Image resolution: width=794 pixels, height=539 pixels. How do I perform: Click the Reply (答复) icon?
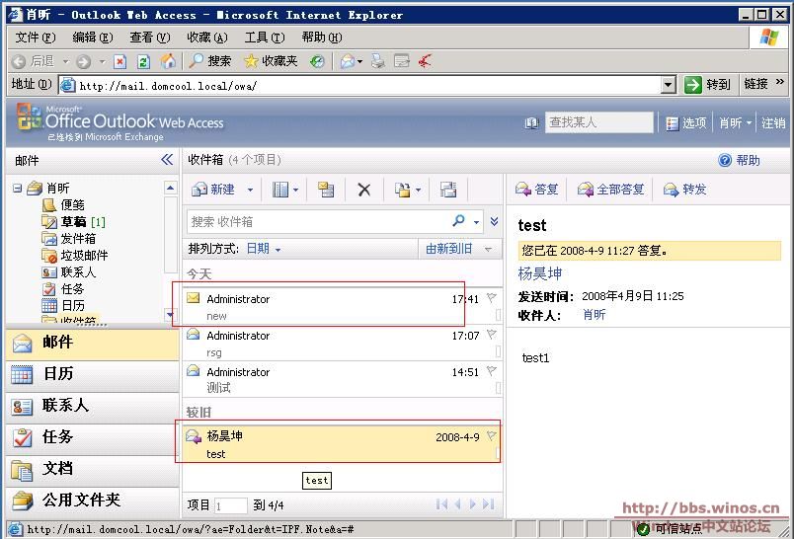(x=524, y=190)
